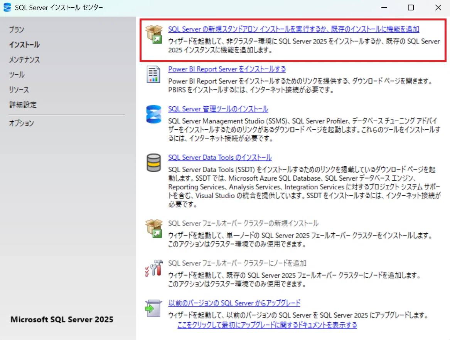Open the オプション sidebar page

pyautogui.click(x=22, y=123)
